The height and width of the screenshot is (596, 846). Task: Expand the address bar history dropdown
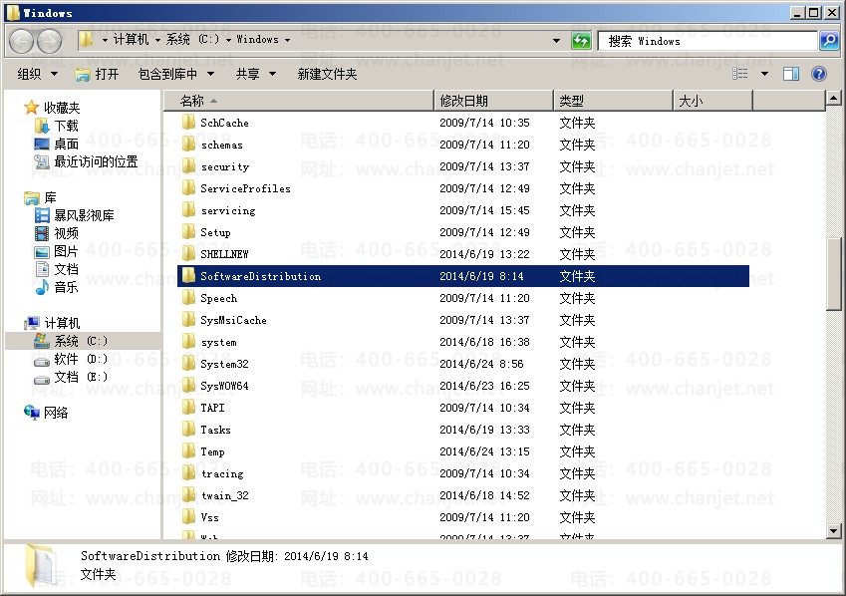pos(556,41)
